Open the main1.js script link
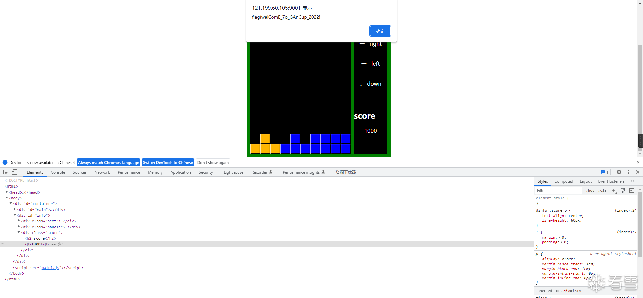The height and width of the screenshot is (298, 643). (50, 268)
